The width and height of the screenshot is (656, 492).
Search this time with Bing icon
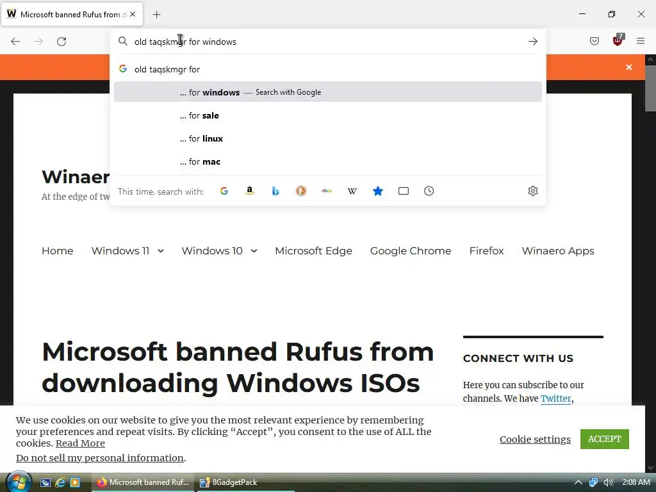pyautogui.click(x=275, y=191)
